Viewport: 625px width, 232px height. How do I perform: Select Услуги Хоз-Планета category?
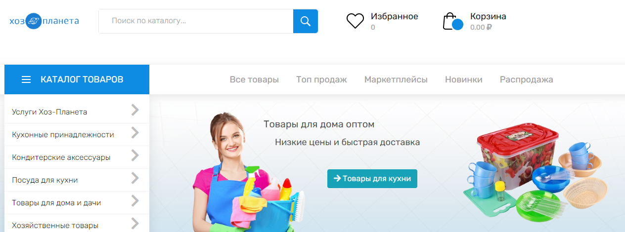(49, 112)
